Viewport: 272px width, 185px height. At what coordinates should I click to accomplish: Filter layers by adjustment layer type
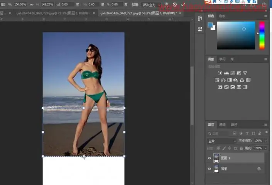[x=241, y=133]
